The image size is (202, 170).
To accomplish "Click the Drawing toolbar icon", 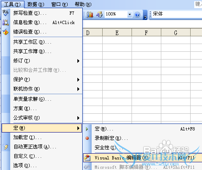I will 99,15.
